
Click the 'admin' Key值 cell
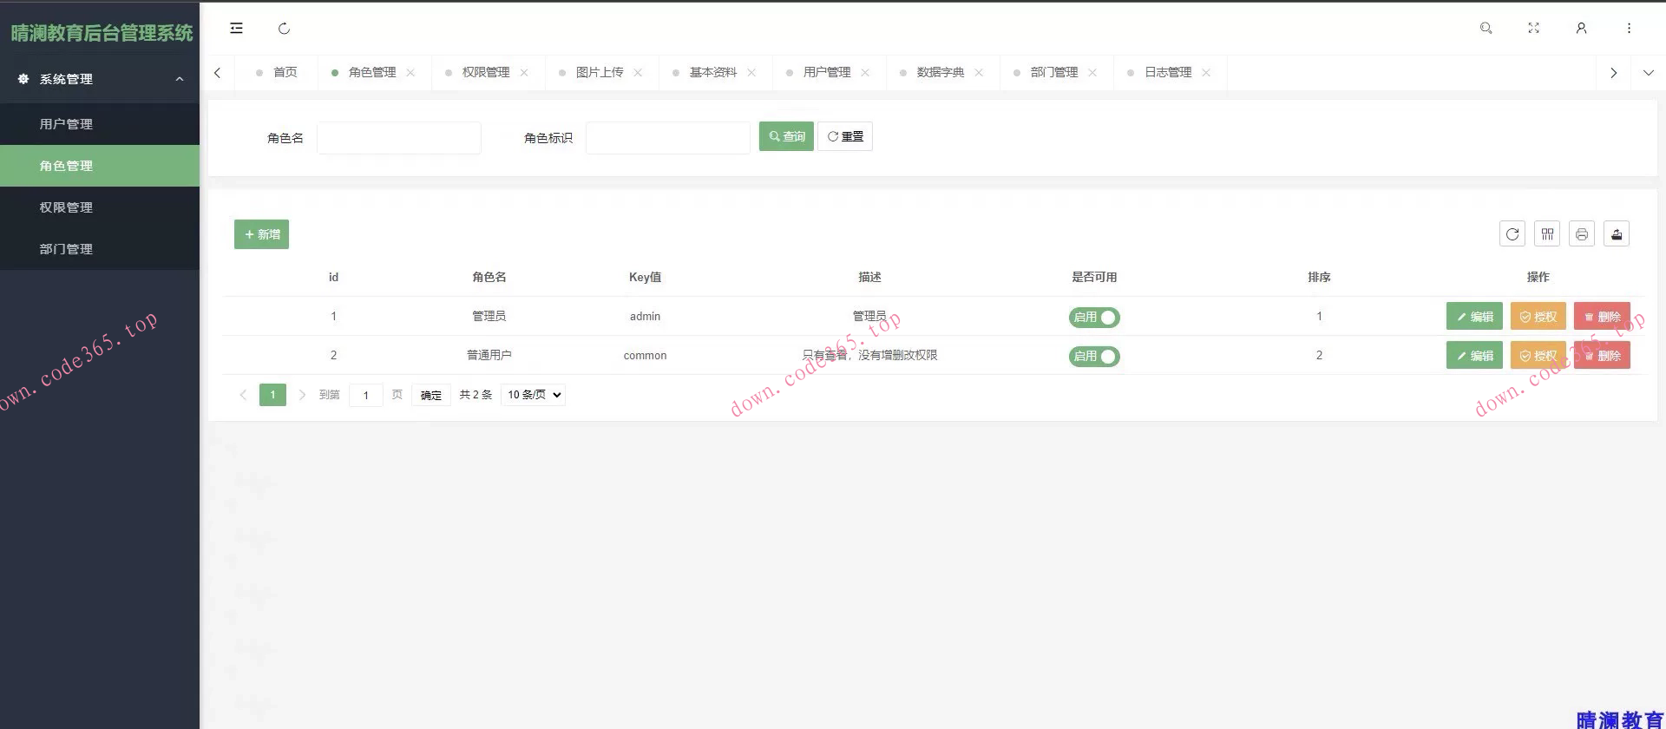tap(645, 317)
